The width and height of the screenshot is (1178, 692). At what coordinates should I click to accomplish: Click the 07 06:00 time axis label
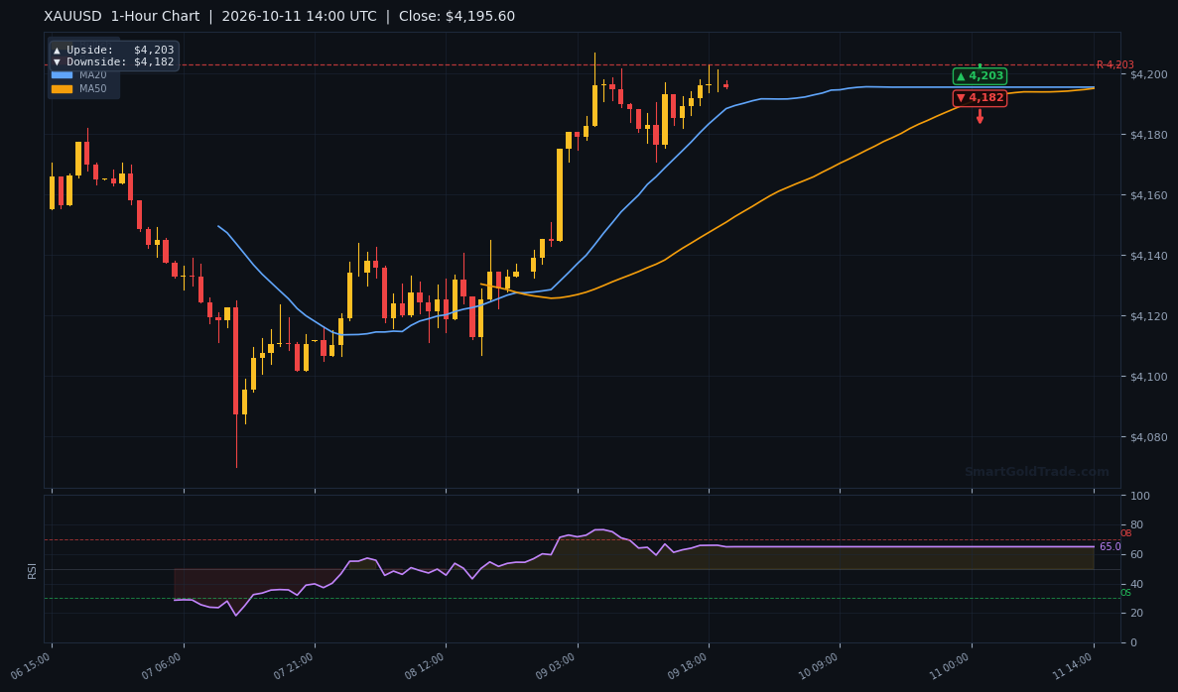tap(163, 666)
